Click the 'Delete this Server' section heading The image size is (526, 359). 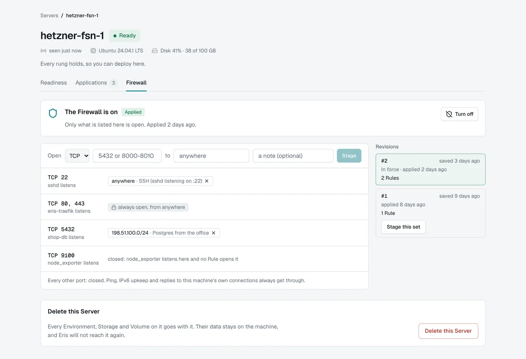tap(74, 311)
